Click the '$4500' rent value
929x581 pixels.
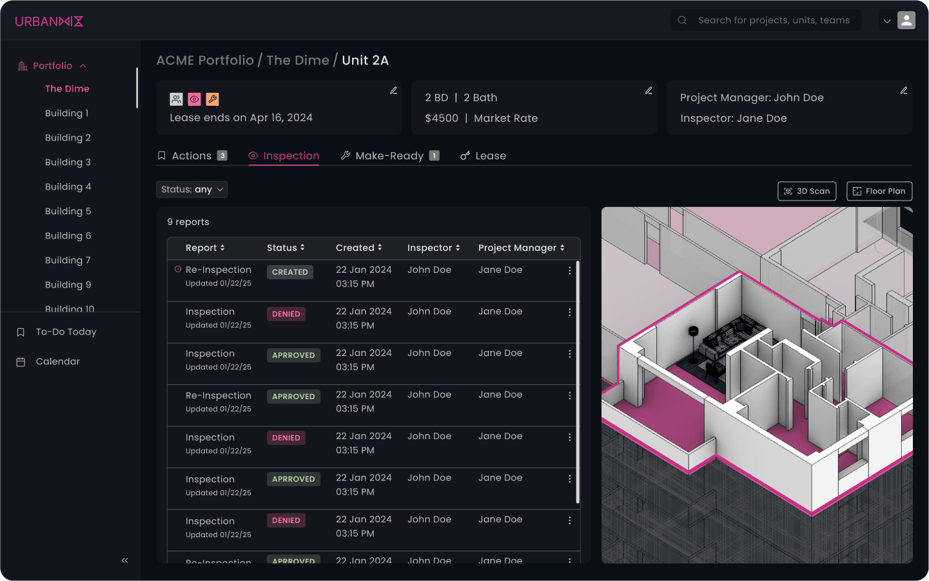pyautogui.click(x=442, y=119)
